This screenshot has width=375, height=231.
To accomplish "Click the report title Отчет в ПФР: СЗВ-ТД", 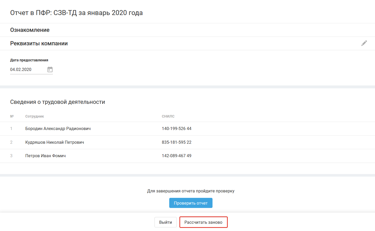I will tap(76, 13).
